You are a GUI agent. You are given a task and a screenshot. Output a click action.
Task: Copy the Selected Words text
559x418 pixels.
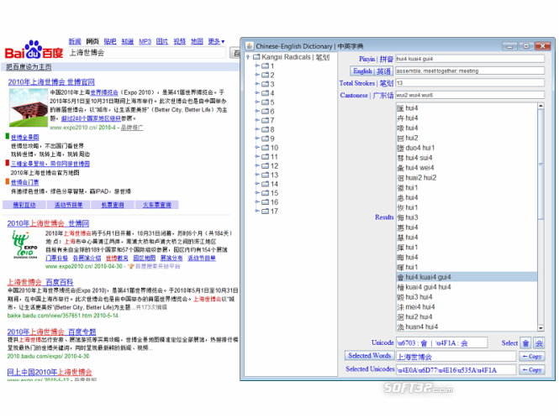coord(531,357)
